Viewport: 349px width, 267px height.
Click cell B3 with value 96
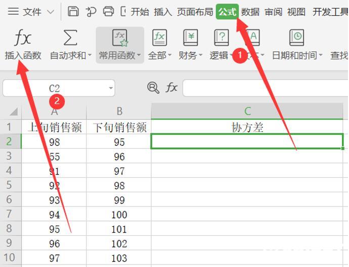(119, 156)
